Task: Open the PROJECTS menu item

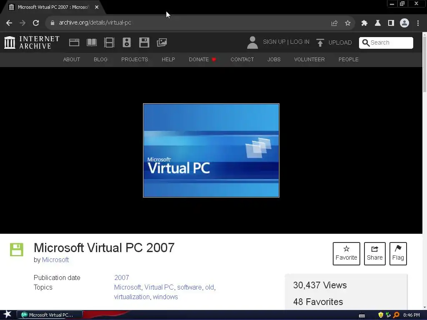Action: [135, 59]
